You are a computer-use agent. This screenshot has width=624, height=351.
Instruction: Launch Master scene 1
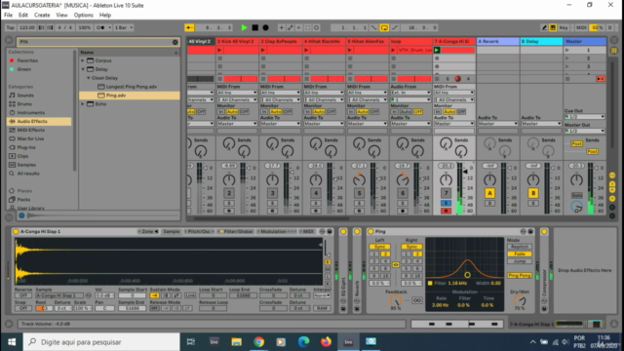click(x=567, y=50)
